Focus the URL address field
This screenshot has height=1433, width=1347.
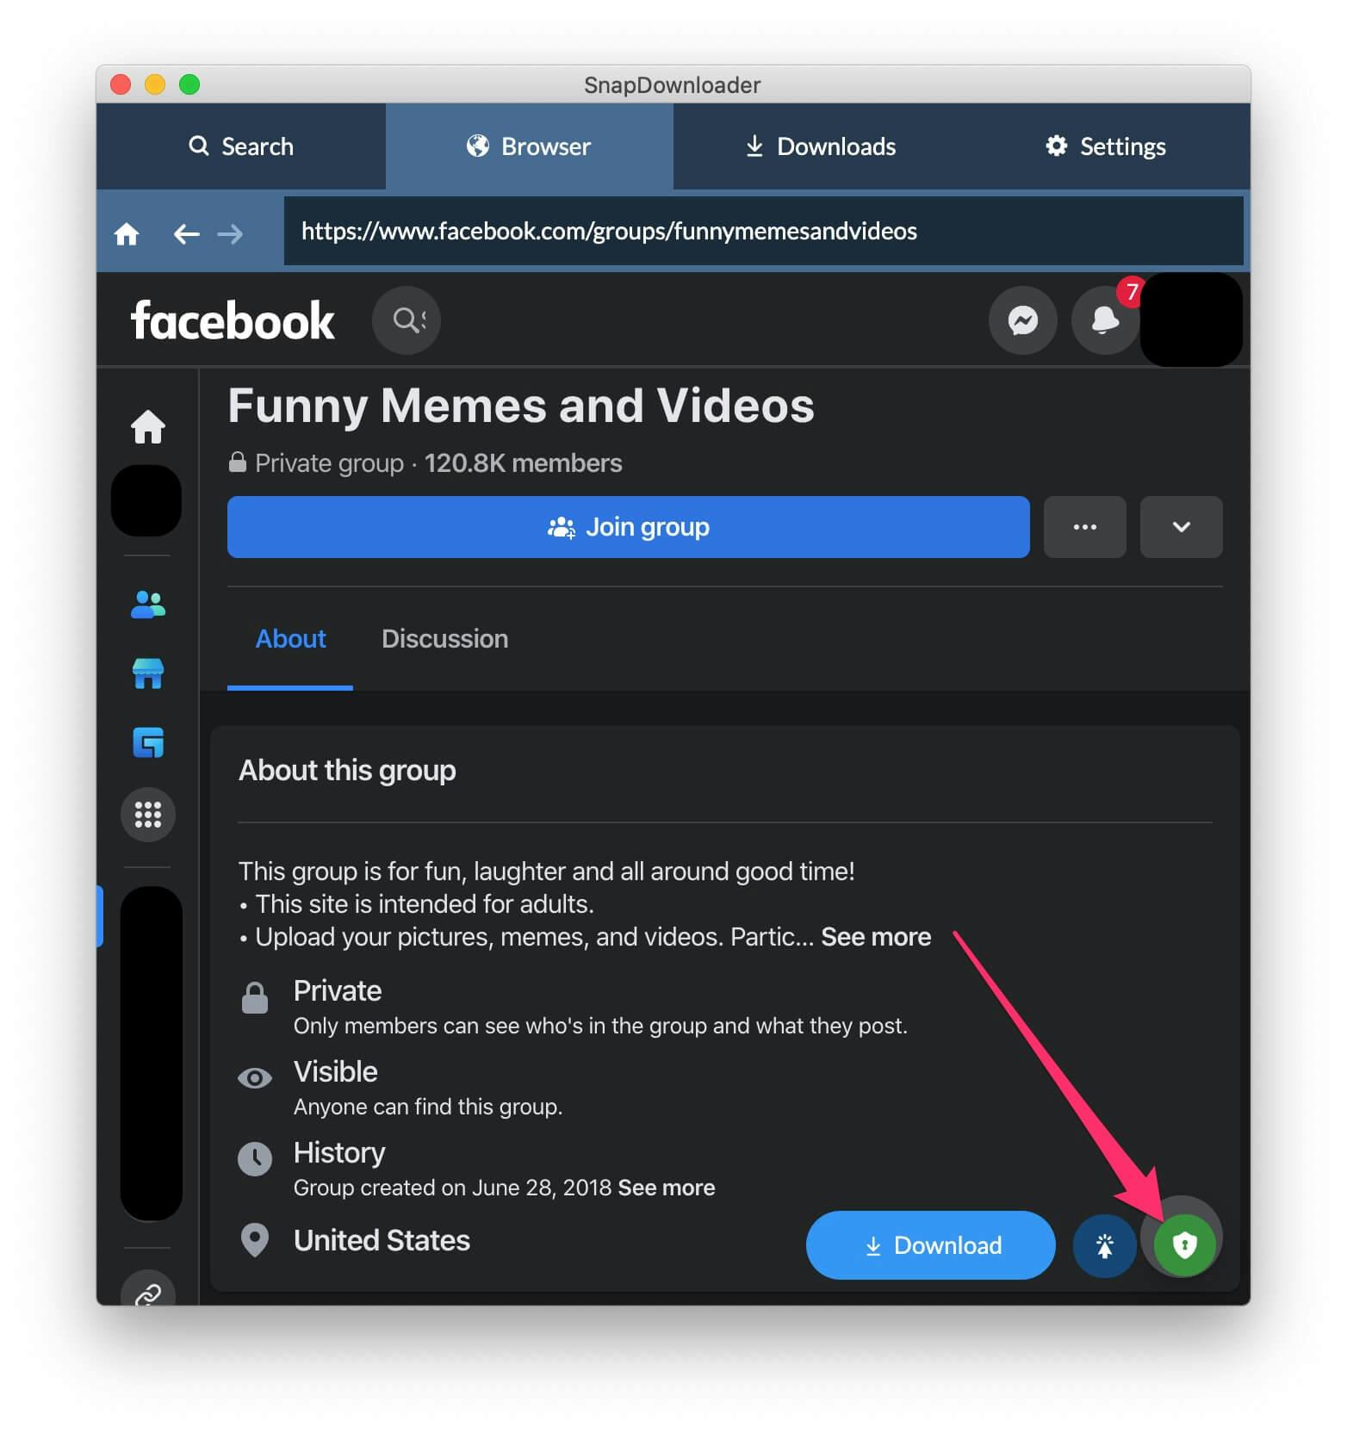[x=763, y=231]
